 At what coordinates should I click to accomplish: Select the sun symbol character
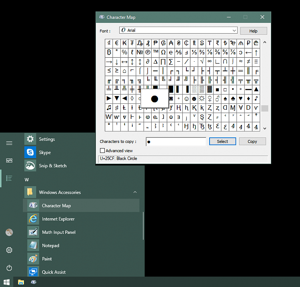click(x=202, y=99)
